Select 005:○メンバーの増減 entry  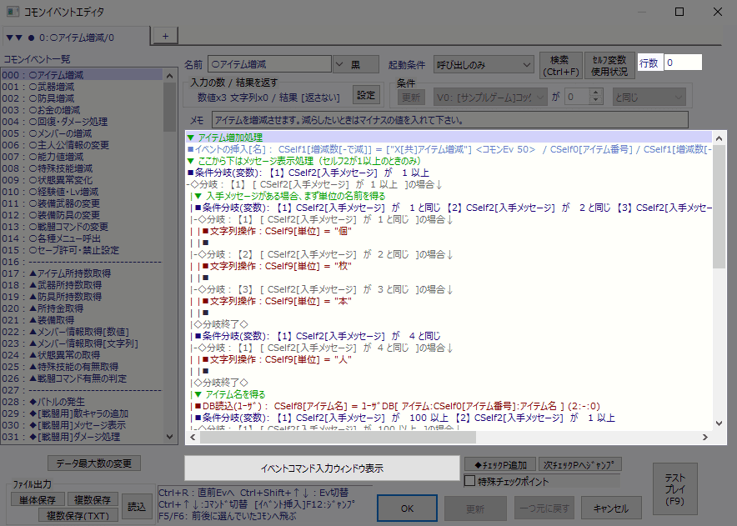coord(83,133)
